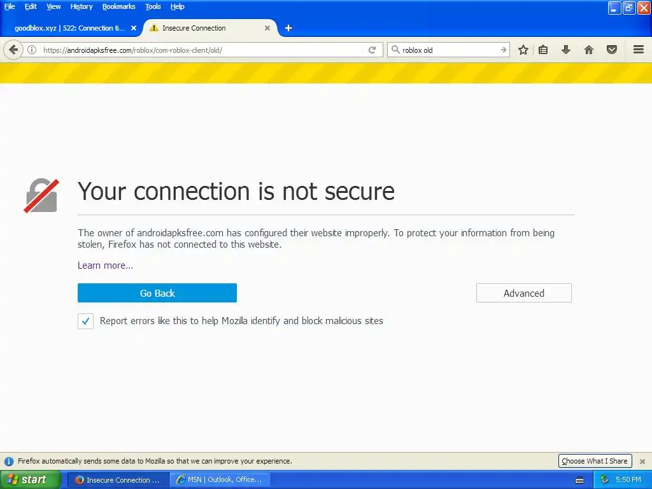
Task: Click the system tray network icon
Action: 604,480
